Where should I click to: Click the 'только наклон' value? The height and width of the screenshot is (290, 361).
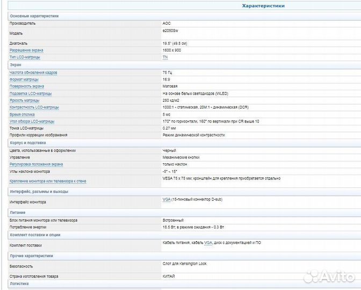point(175,164)
